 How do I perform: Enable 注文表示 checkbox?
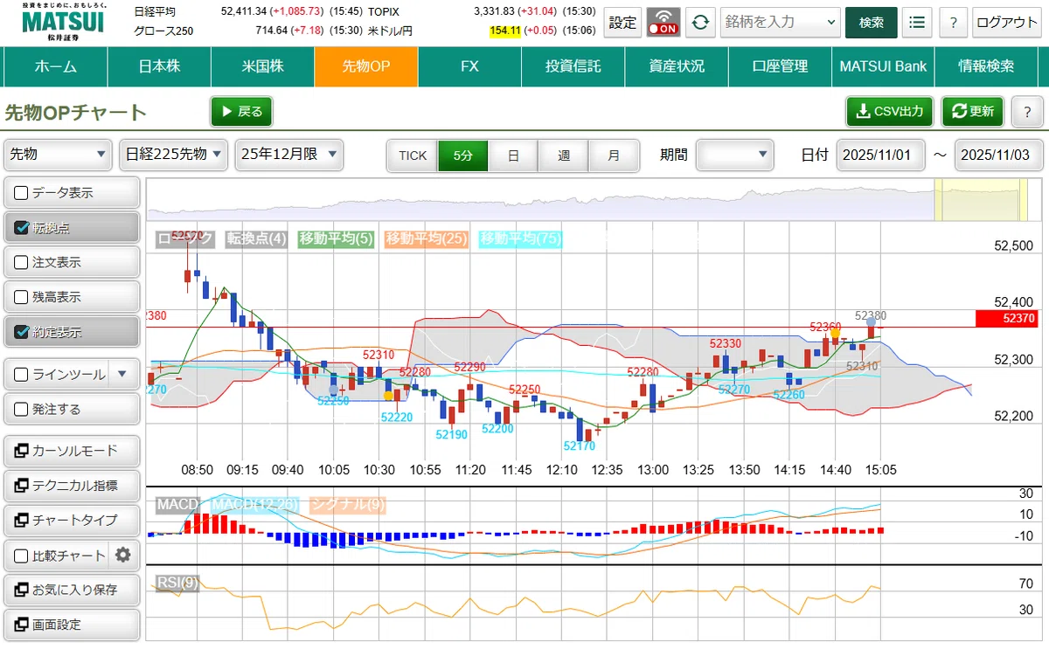point(21,262)
